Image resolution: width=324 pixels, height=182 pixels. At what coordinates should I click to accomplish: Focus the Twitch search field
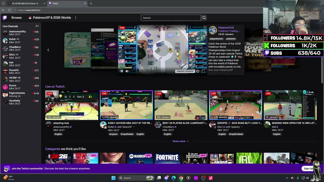[171, 18]
